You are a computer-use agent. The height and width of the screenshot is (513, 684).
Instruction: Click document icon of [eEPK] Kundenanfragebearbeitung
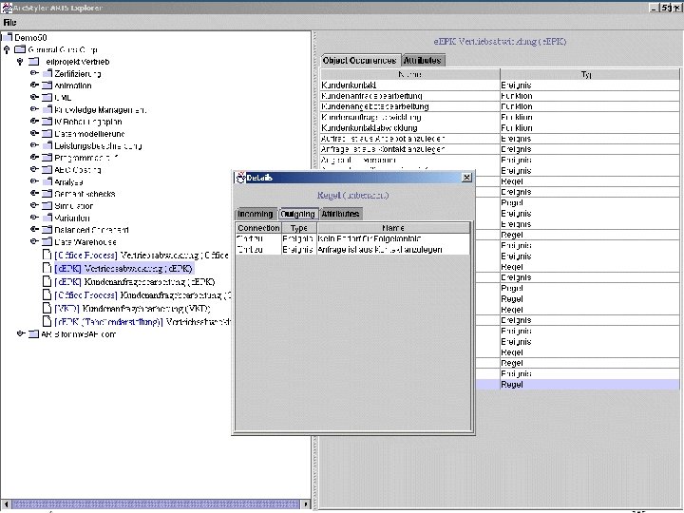coord(47,281)
